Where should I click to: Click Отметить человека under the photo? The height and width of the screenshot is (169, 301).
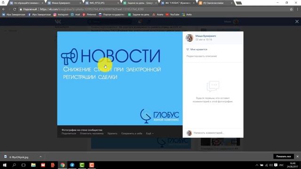(92, 133)
